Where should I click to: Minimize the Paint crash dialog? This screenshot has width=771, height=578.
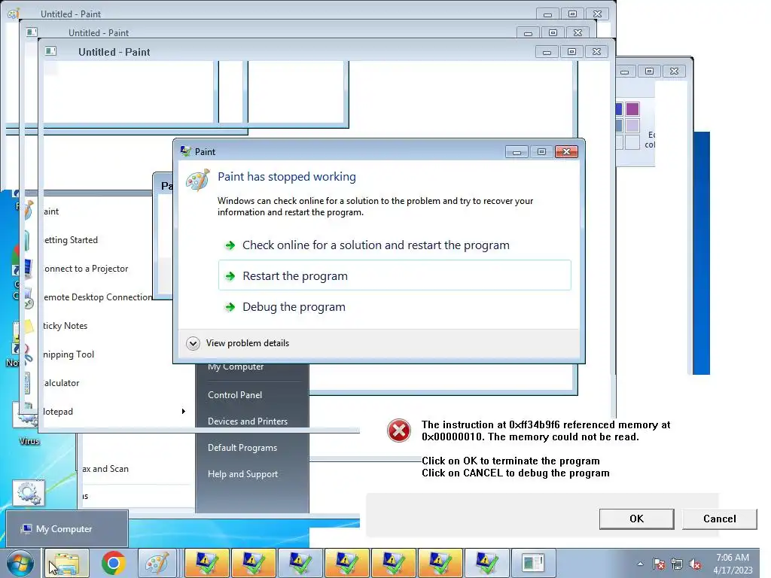coord(517,152)
